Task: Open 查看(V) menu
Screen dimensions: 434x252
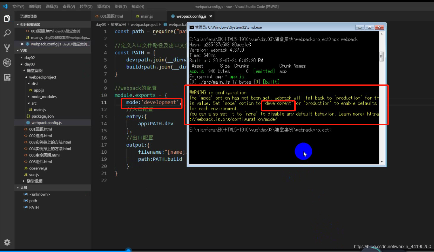Action: coord(69,7)
